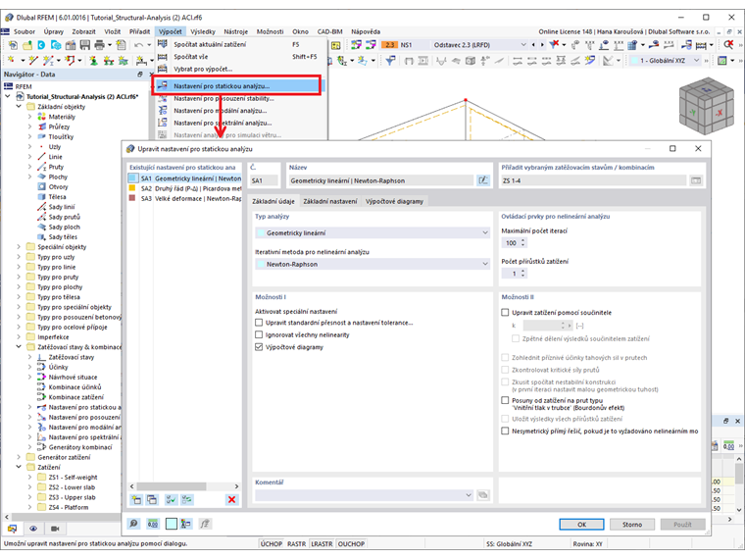Create new static analysis setting icon
This screenshot has height=559, width=745.
[137, 499]
